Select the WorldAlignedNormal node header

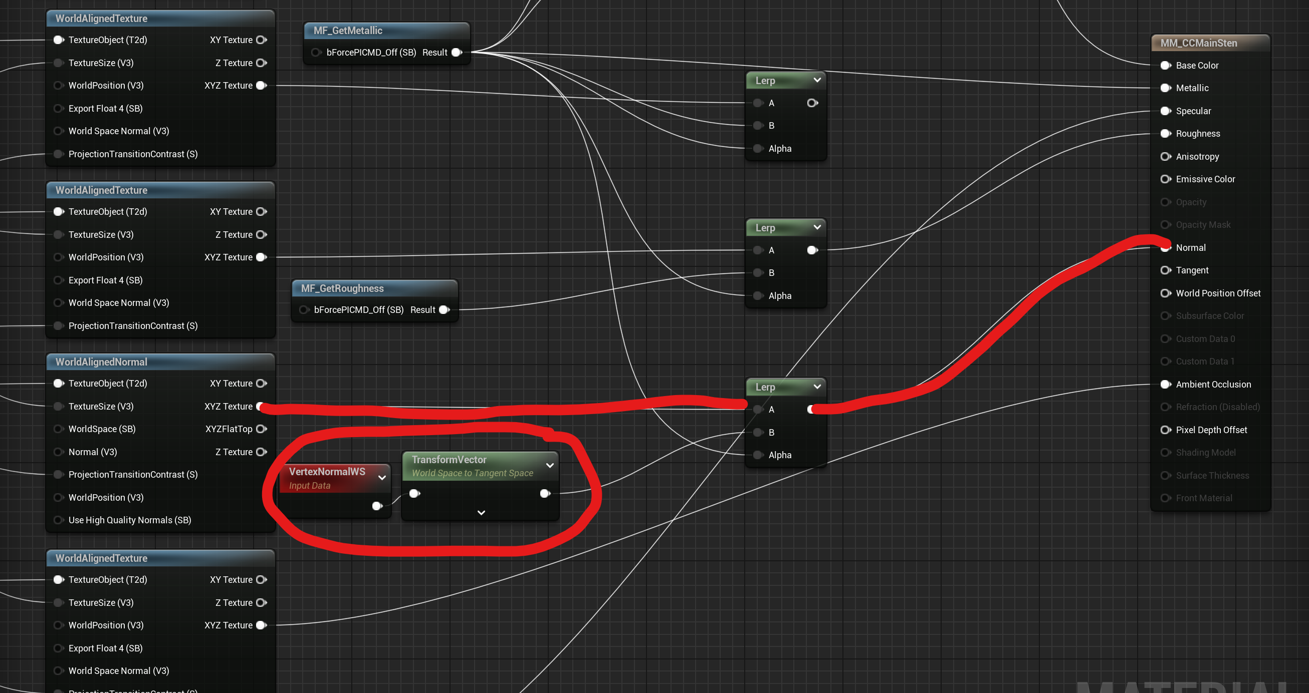click(x=102, y=362)
